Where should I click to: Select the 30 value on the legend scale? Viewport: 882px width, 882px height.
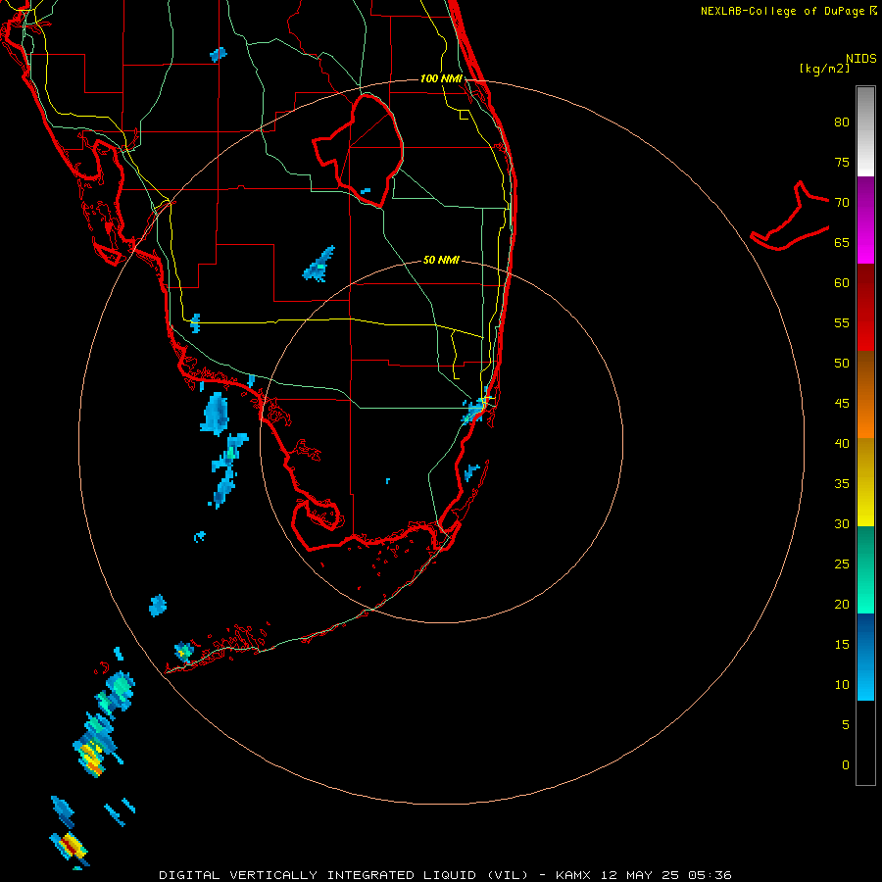pyautogui.click(x=842, y=523)
